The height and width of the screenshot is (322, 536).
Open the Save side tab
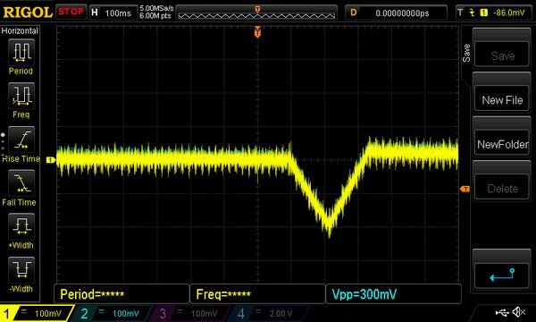pyautogui.click(x=466, y=53)
